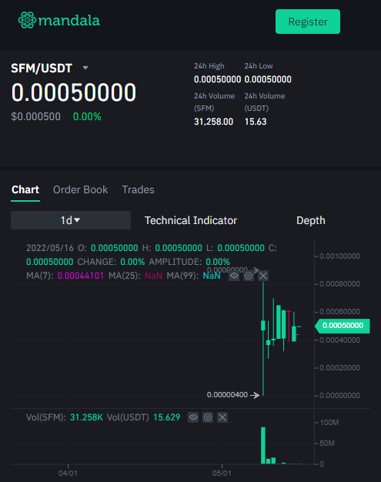Image resolution: width=381 pixels, height=482 pixels.
Task: Remove the MA indicator with X icon
Action: coord(263,276)
